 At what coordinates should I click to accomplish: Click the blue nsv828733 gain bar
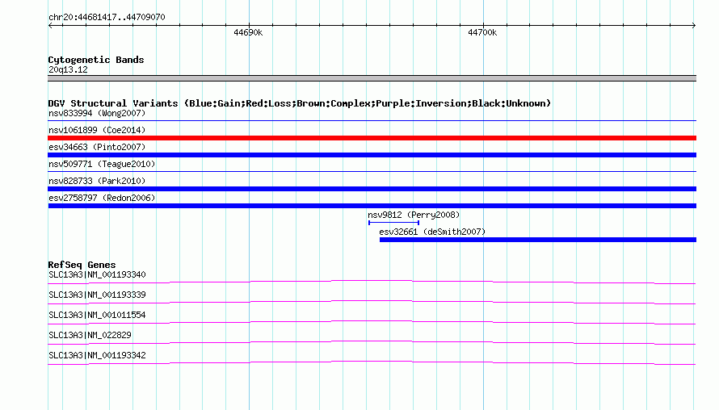coord(372,189)
